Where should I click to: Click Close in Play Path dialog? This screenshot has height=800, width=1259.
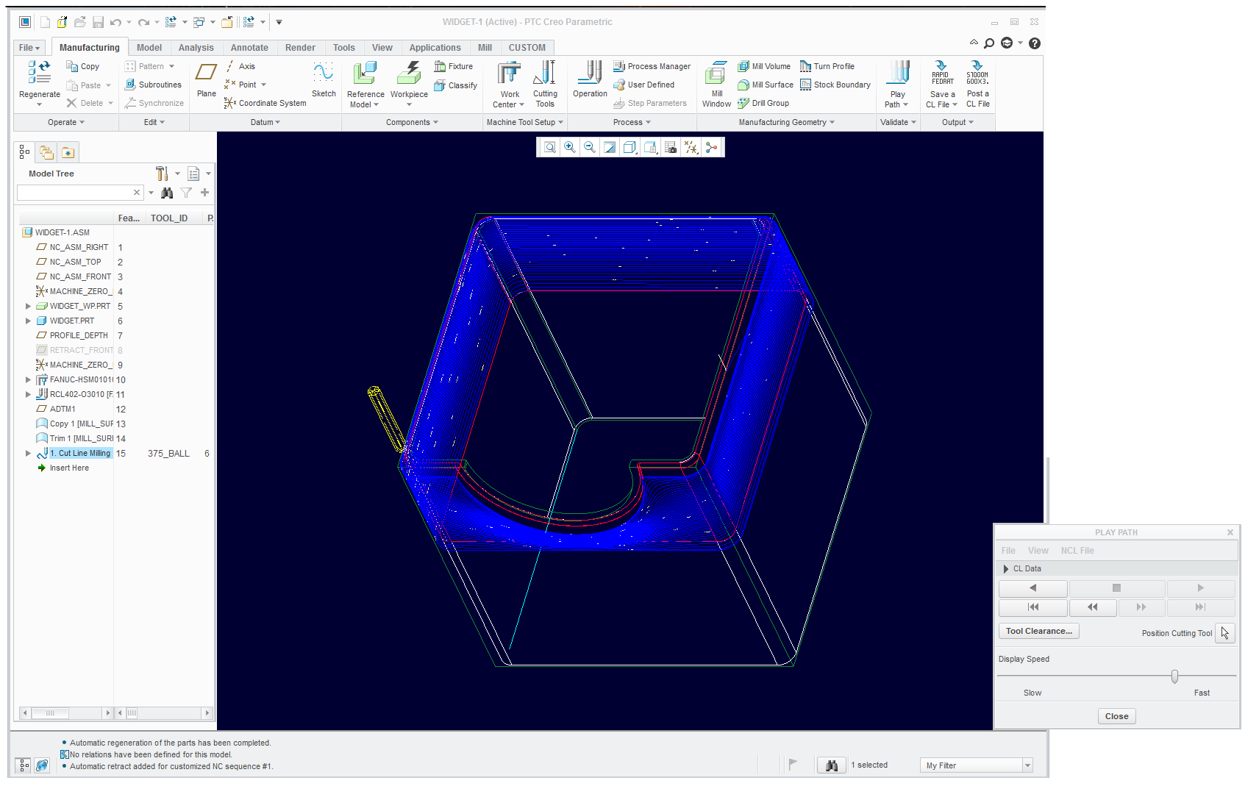coord(1116,716)
